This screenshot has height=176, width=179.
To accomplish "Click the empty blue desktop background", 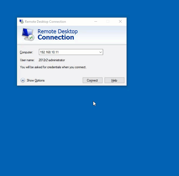I will pyautogui.click(x=89, y=135).
